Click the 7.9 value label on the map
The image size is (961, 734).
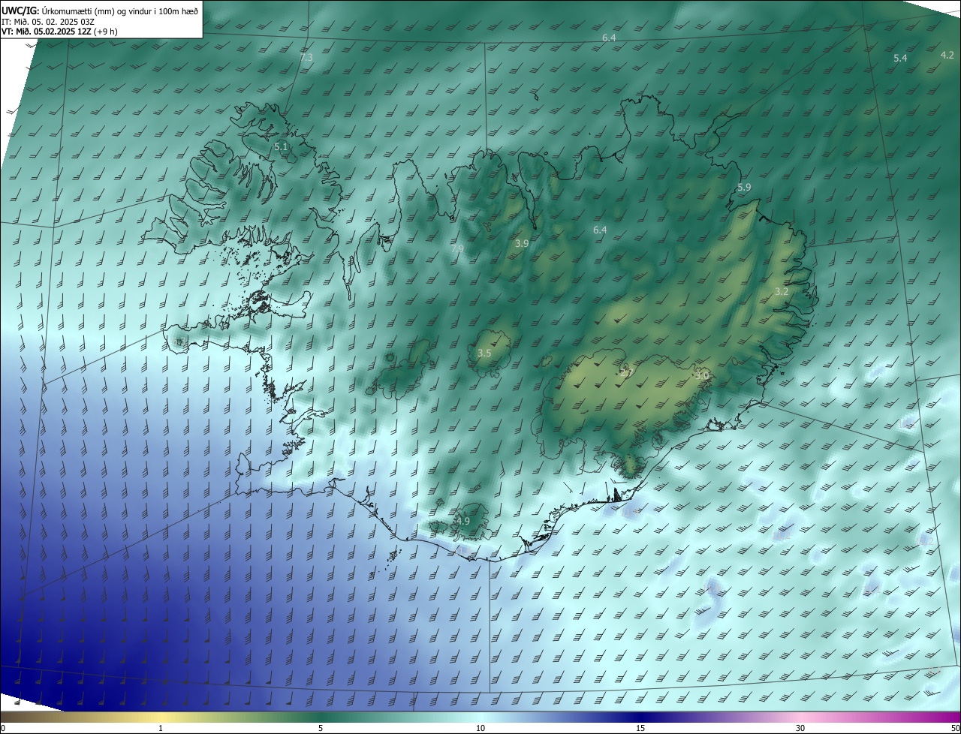pos(457,249)
